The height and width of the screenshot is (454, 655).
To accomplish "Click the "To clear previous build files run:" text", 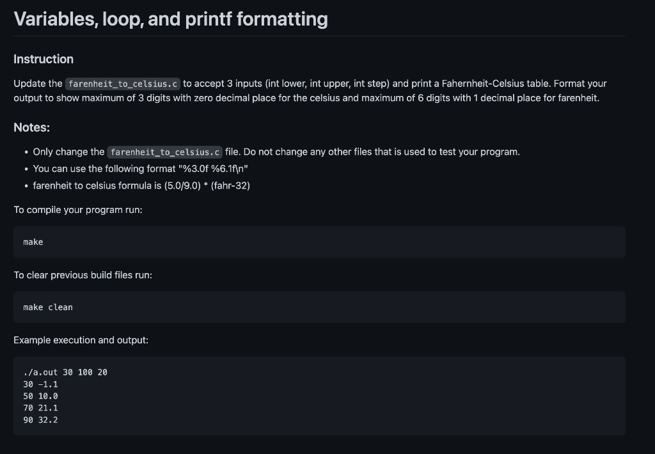I will pos(83,275).
